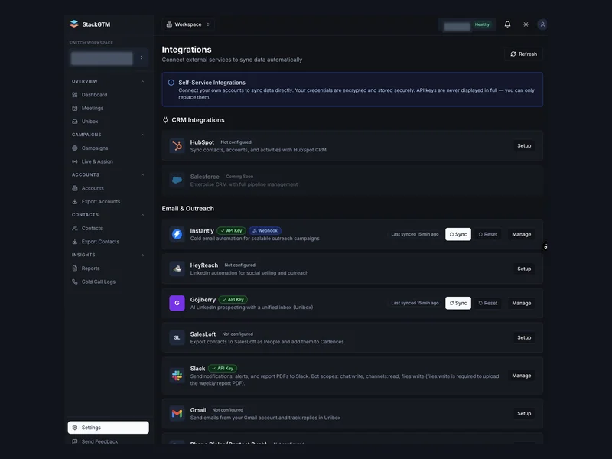The width and height of the screenshot is (612, 459).
Task: Click the HubSpot logo icon
Action: pos(177,145)
